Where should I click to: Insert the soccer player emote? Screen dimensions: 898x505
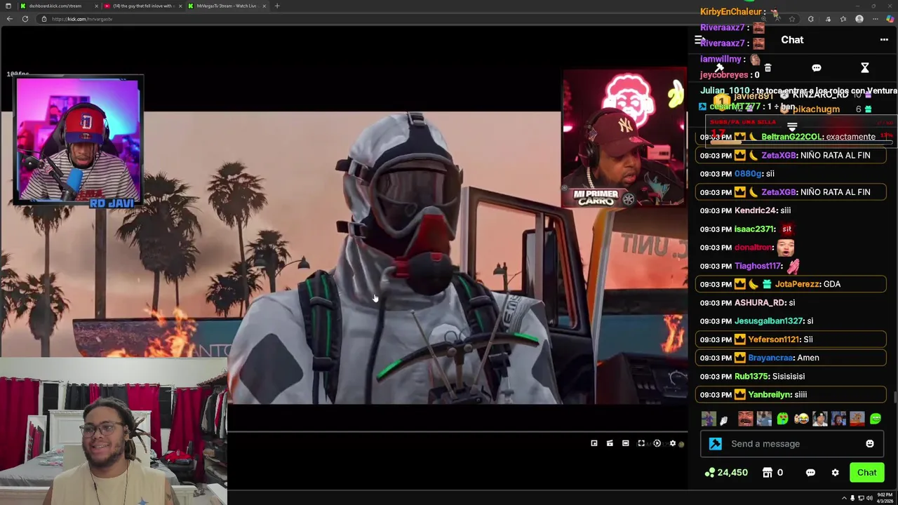click(709, 419)
